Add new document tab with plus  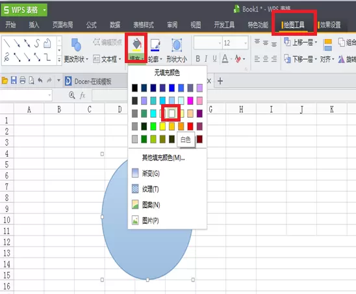coord(220,81)
